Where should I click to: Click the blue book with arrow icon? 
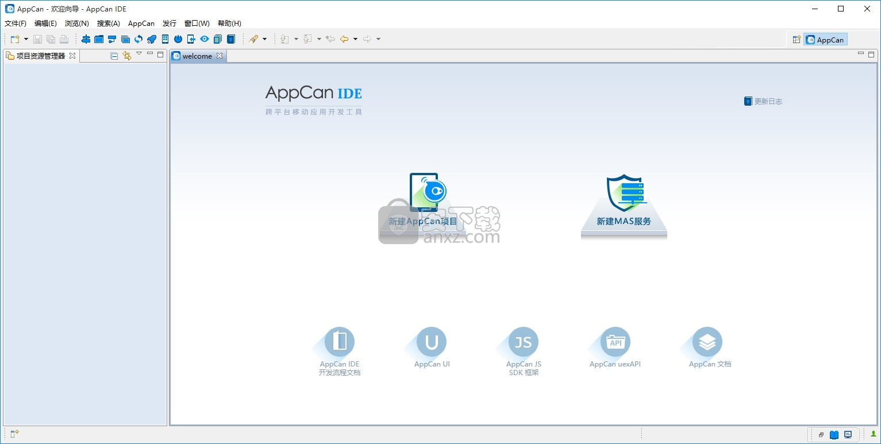tap(231, 39)
